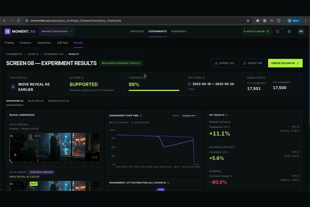The image size is (310, 207).
Task: Select the Supported (1) filter tab
Action: click(x=15, y=101)
